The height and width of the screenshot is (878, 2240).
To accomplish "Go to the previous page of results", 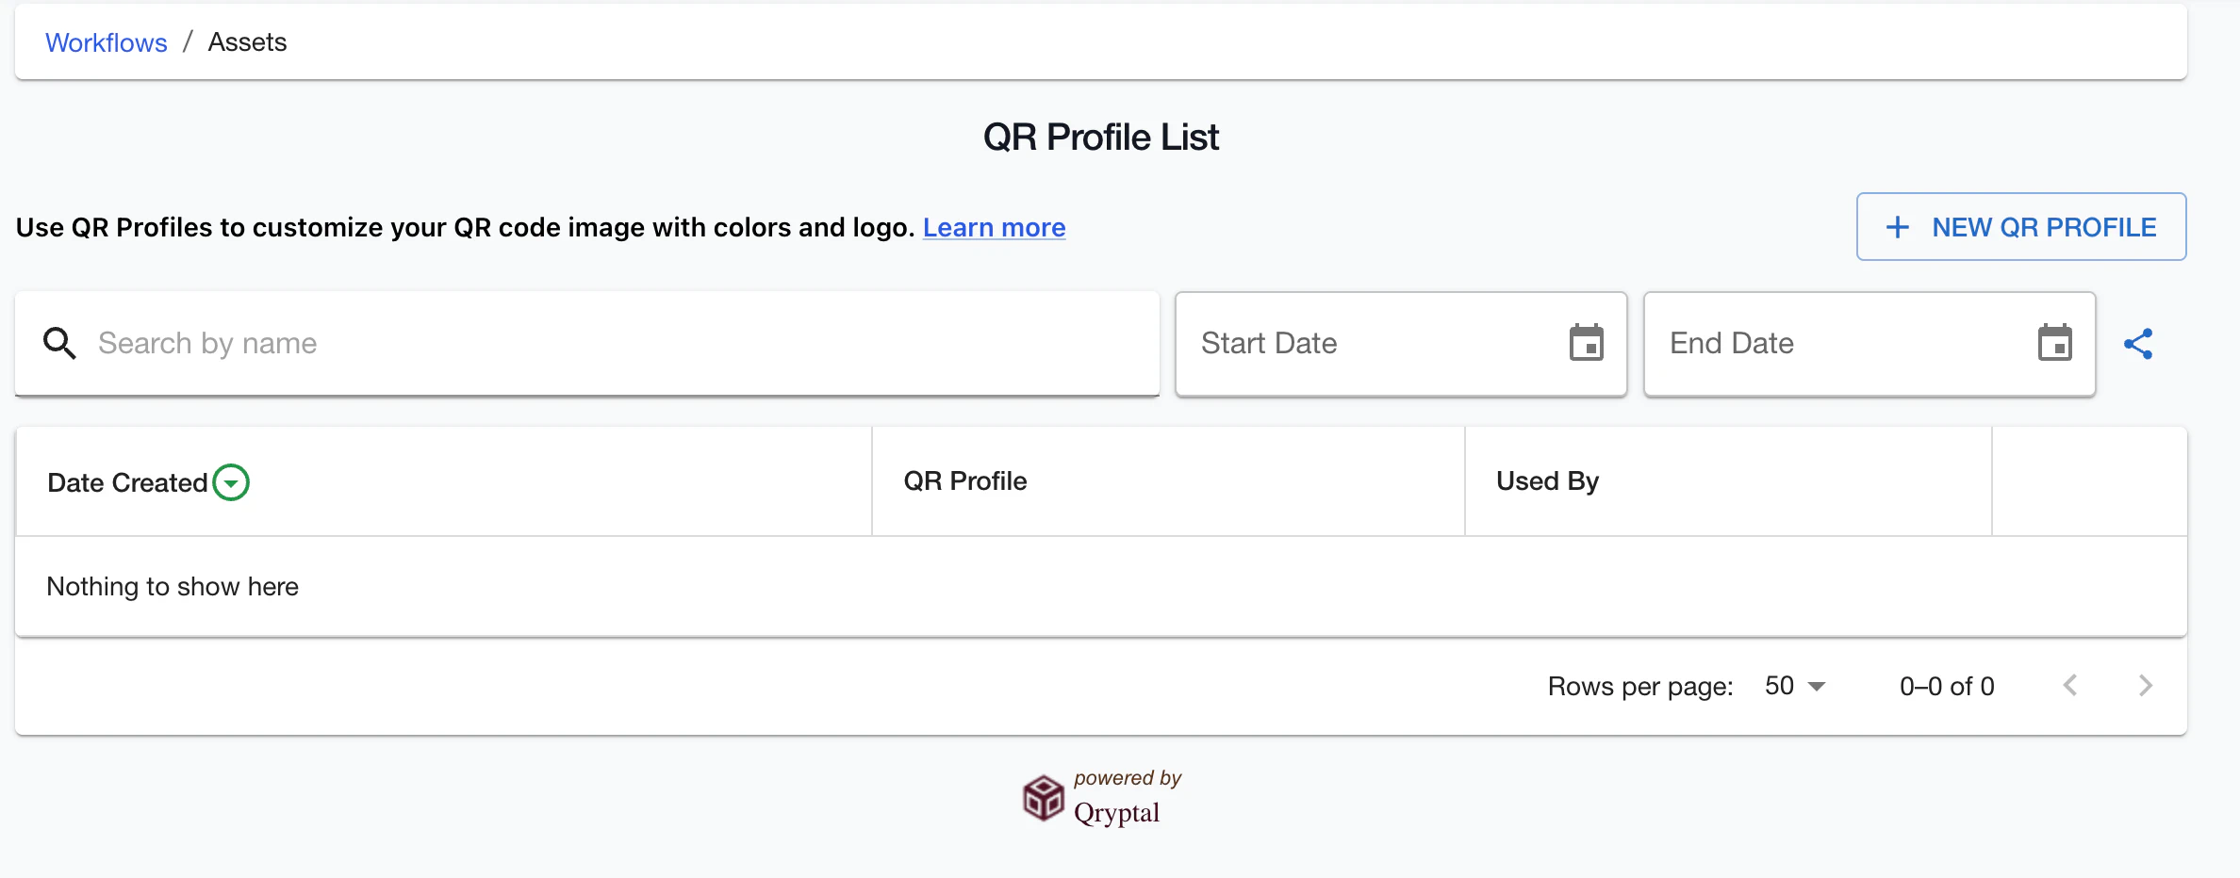I will (2070, 686).
